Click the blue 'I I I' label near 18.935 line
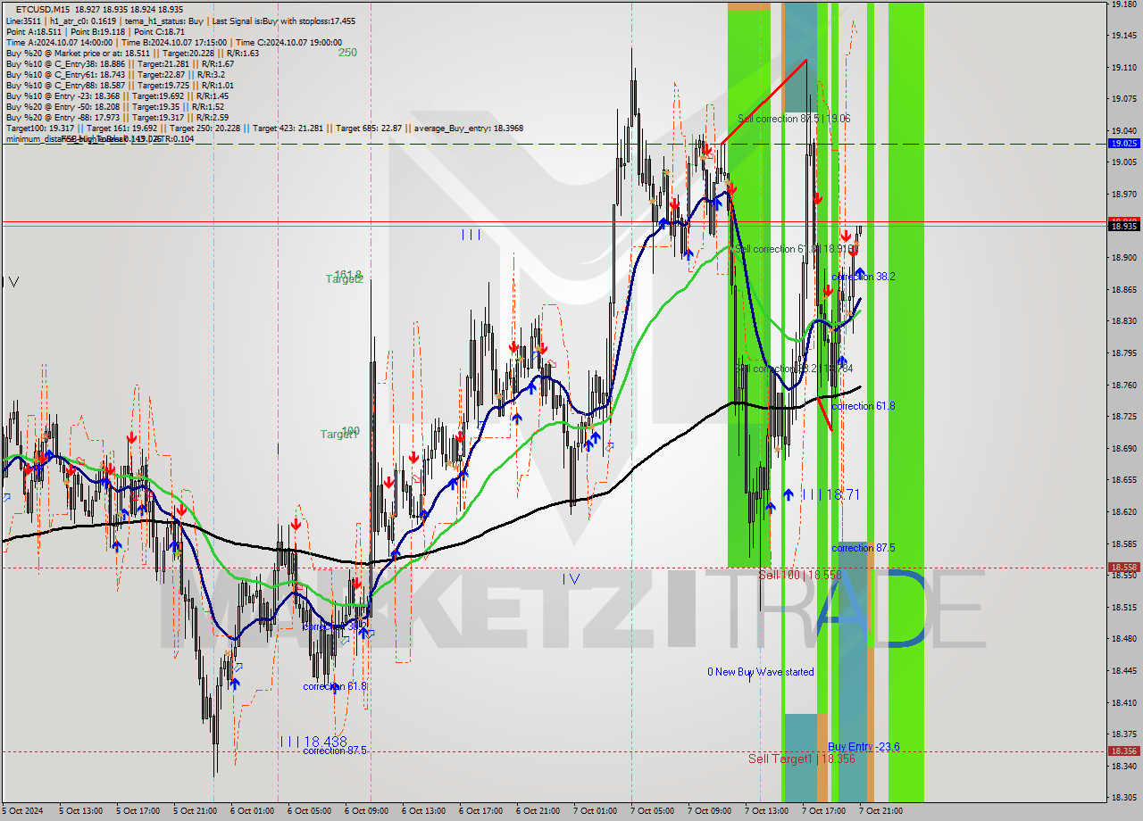1143x821 pixels. coord(471,235)
